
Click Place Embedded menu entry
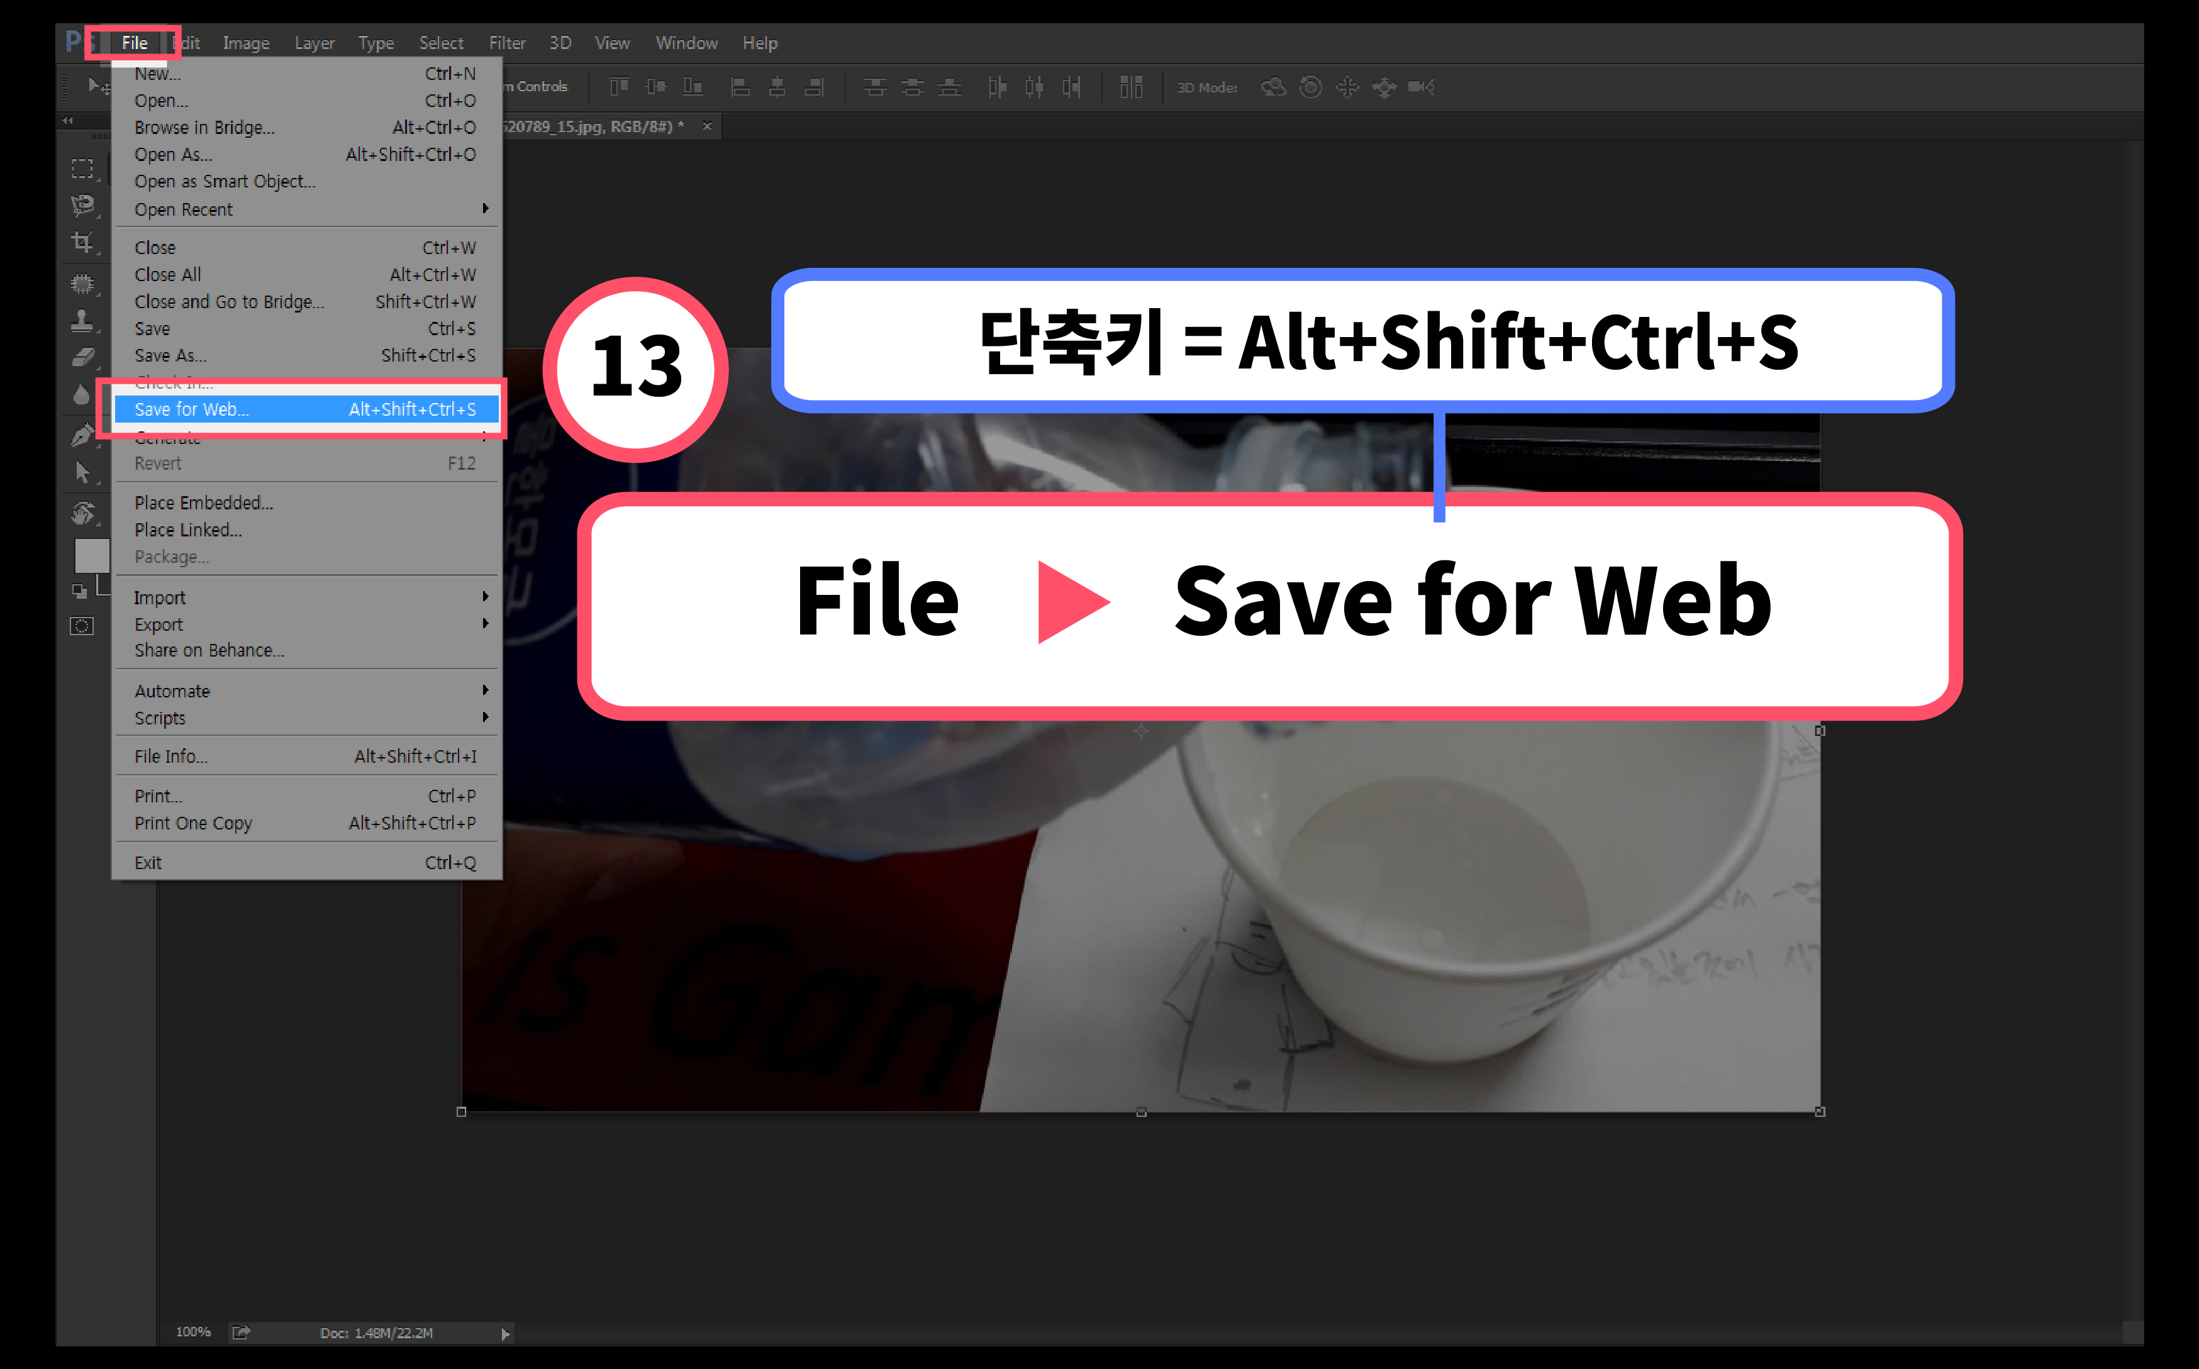(x=204, y=502)
